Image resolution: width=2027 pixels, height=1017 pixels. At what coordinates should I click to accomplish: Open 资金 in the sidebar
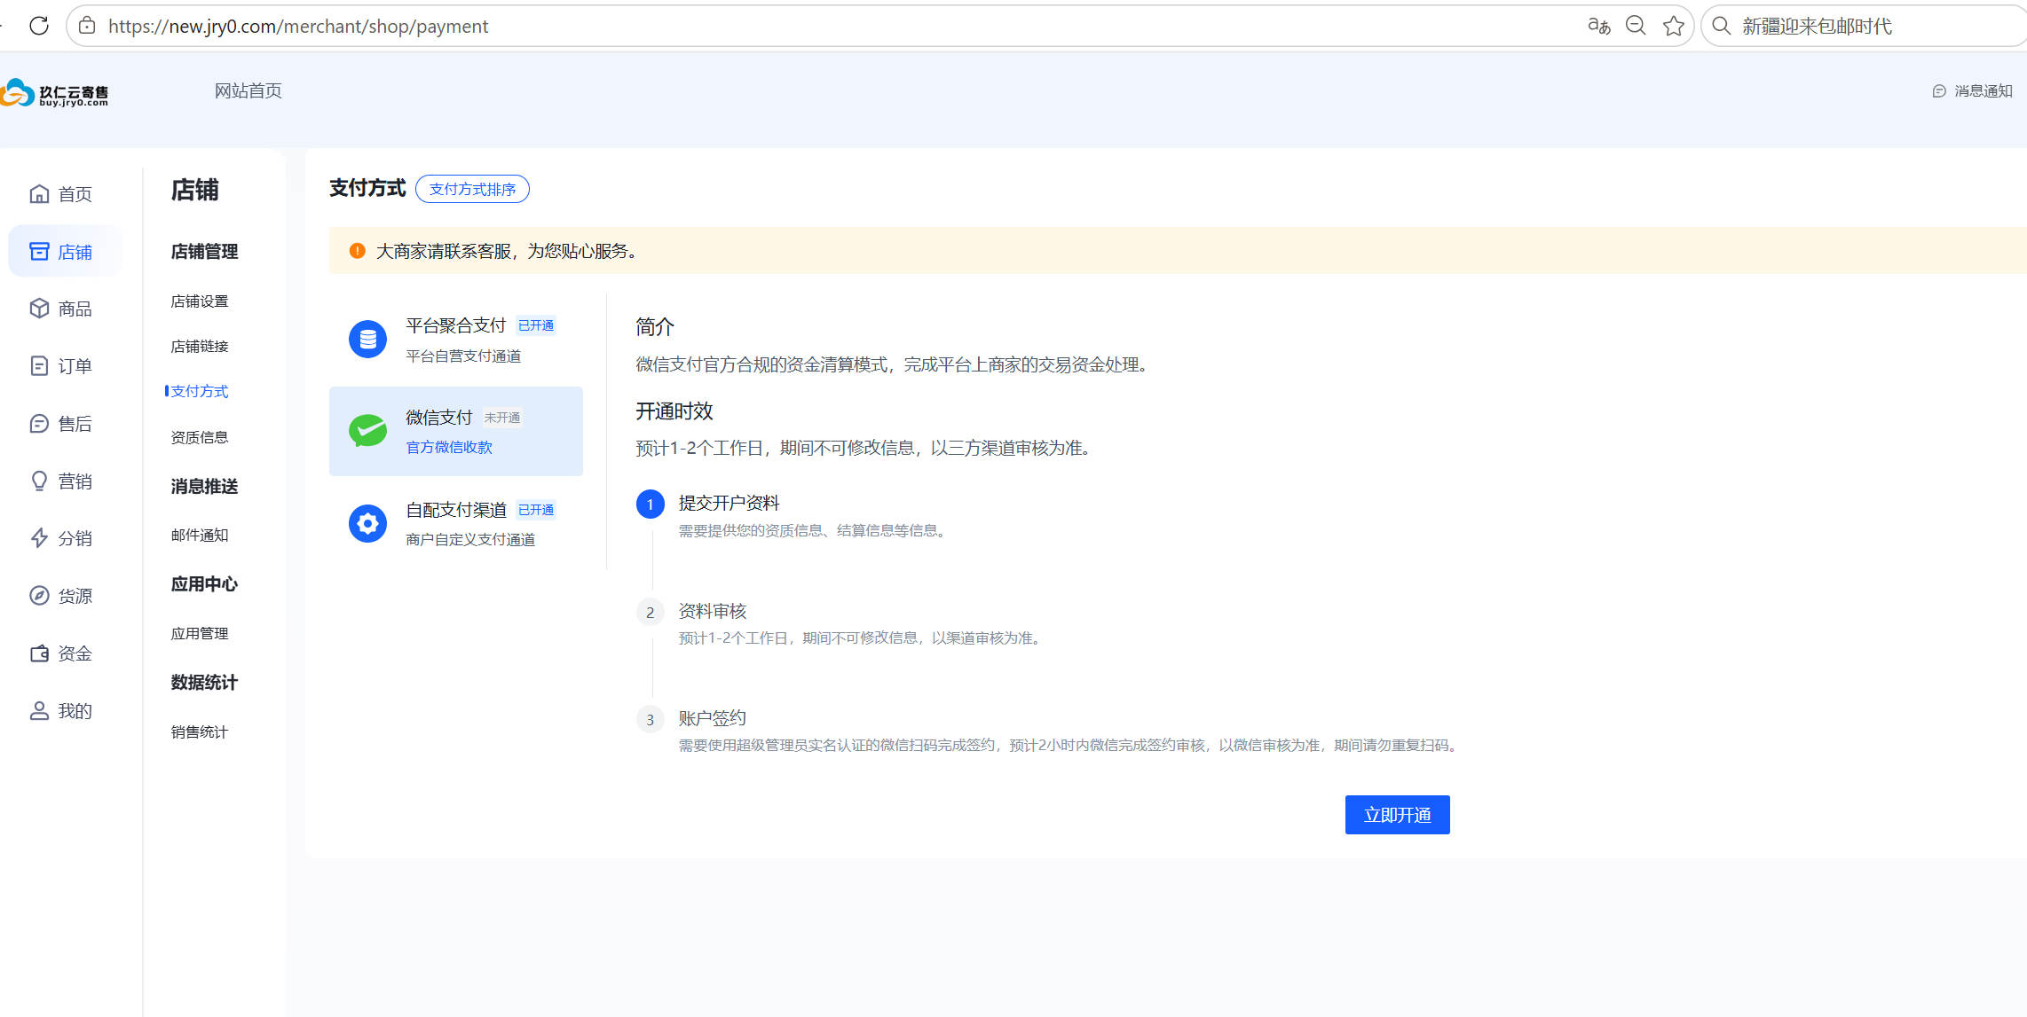[x=61, y=653]
